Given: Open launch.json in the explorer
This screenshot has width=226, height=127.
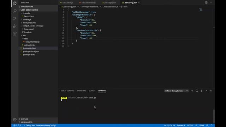Looking at the screenshot, I should tap(38, 16).
